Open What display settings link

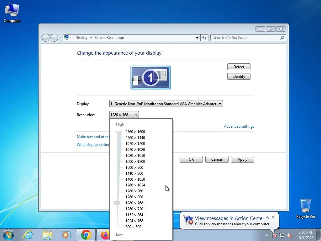click(93, 145)
